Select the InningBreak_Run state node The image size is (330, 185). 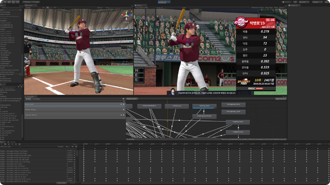[233, 104]
